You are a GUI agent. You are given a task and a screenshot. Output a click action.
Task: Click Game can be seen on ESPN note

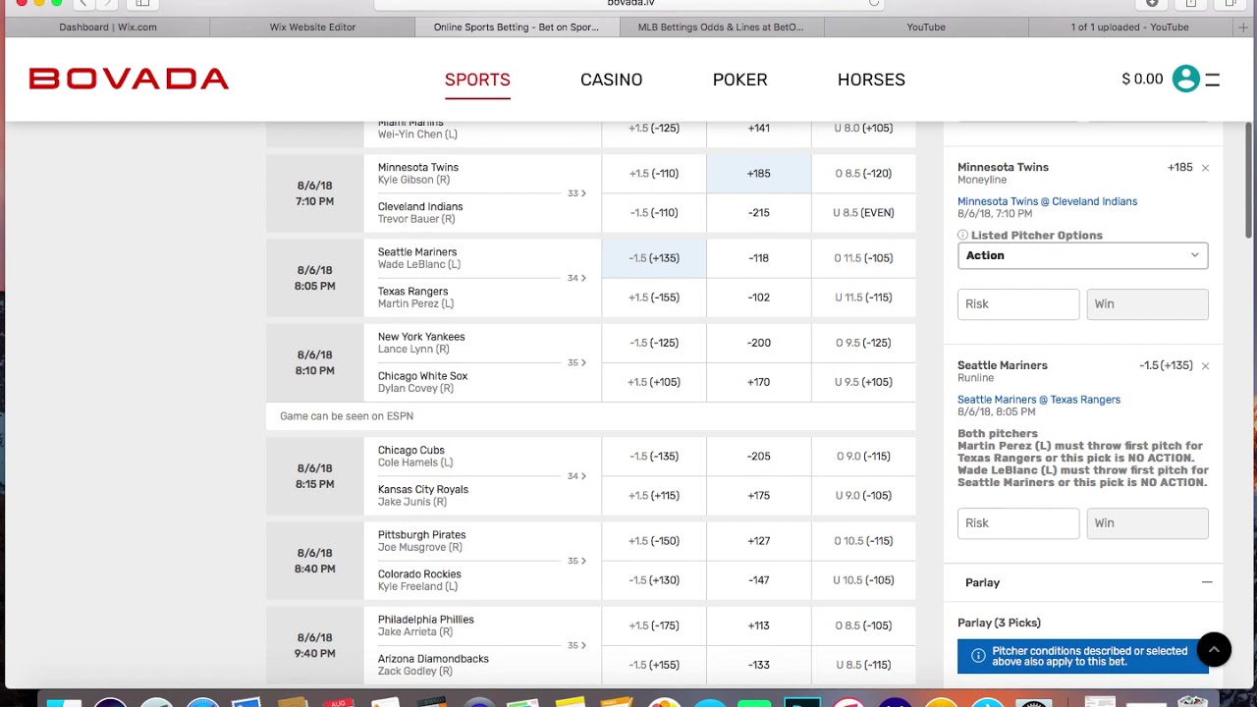pos(347,416)
